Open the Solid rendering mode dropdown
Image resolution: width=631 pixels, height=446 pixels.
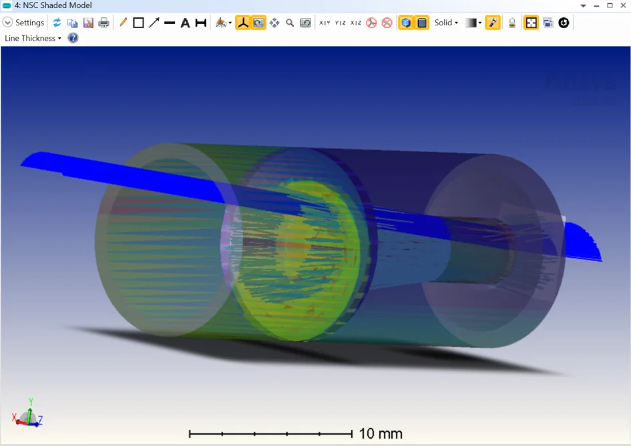(x=446, y=22)
